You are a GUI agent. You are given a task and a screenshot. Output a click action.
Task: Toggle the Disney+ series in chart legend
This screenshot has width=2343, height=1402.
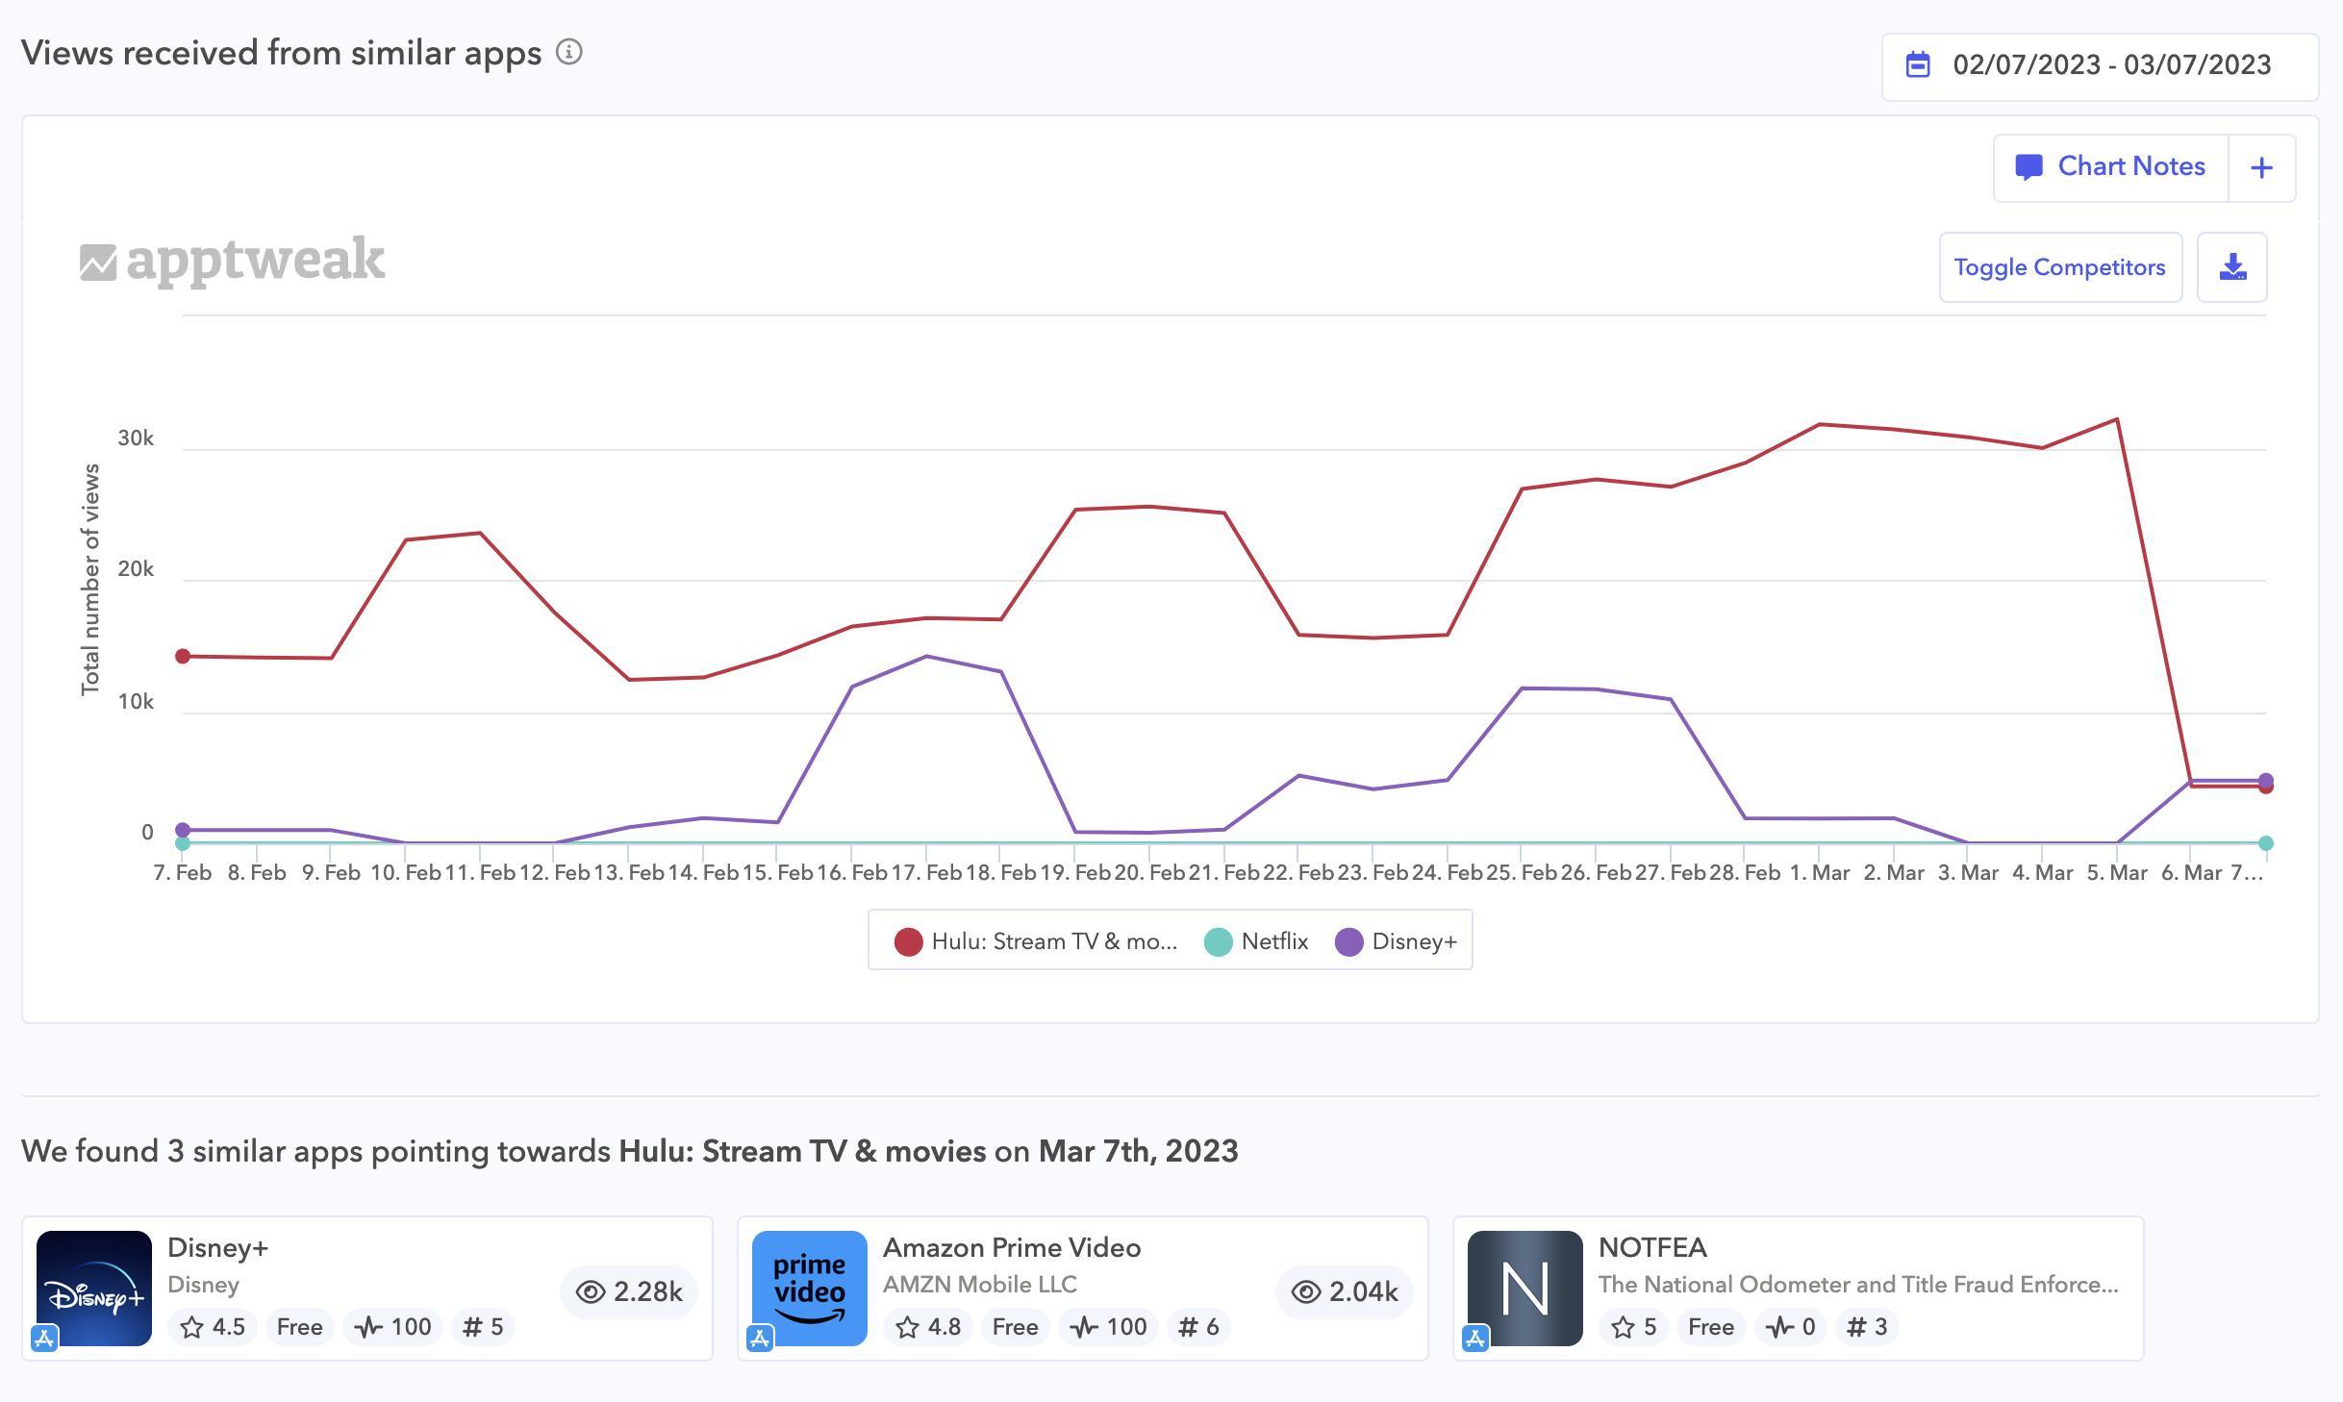click(1397, 941)
